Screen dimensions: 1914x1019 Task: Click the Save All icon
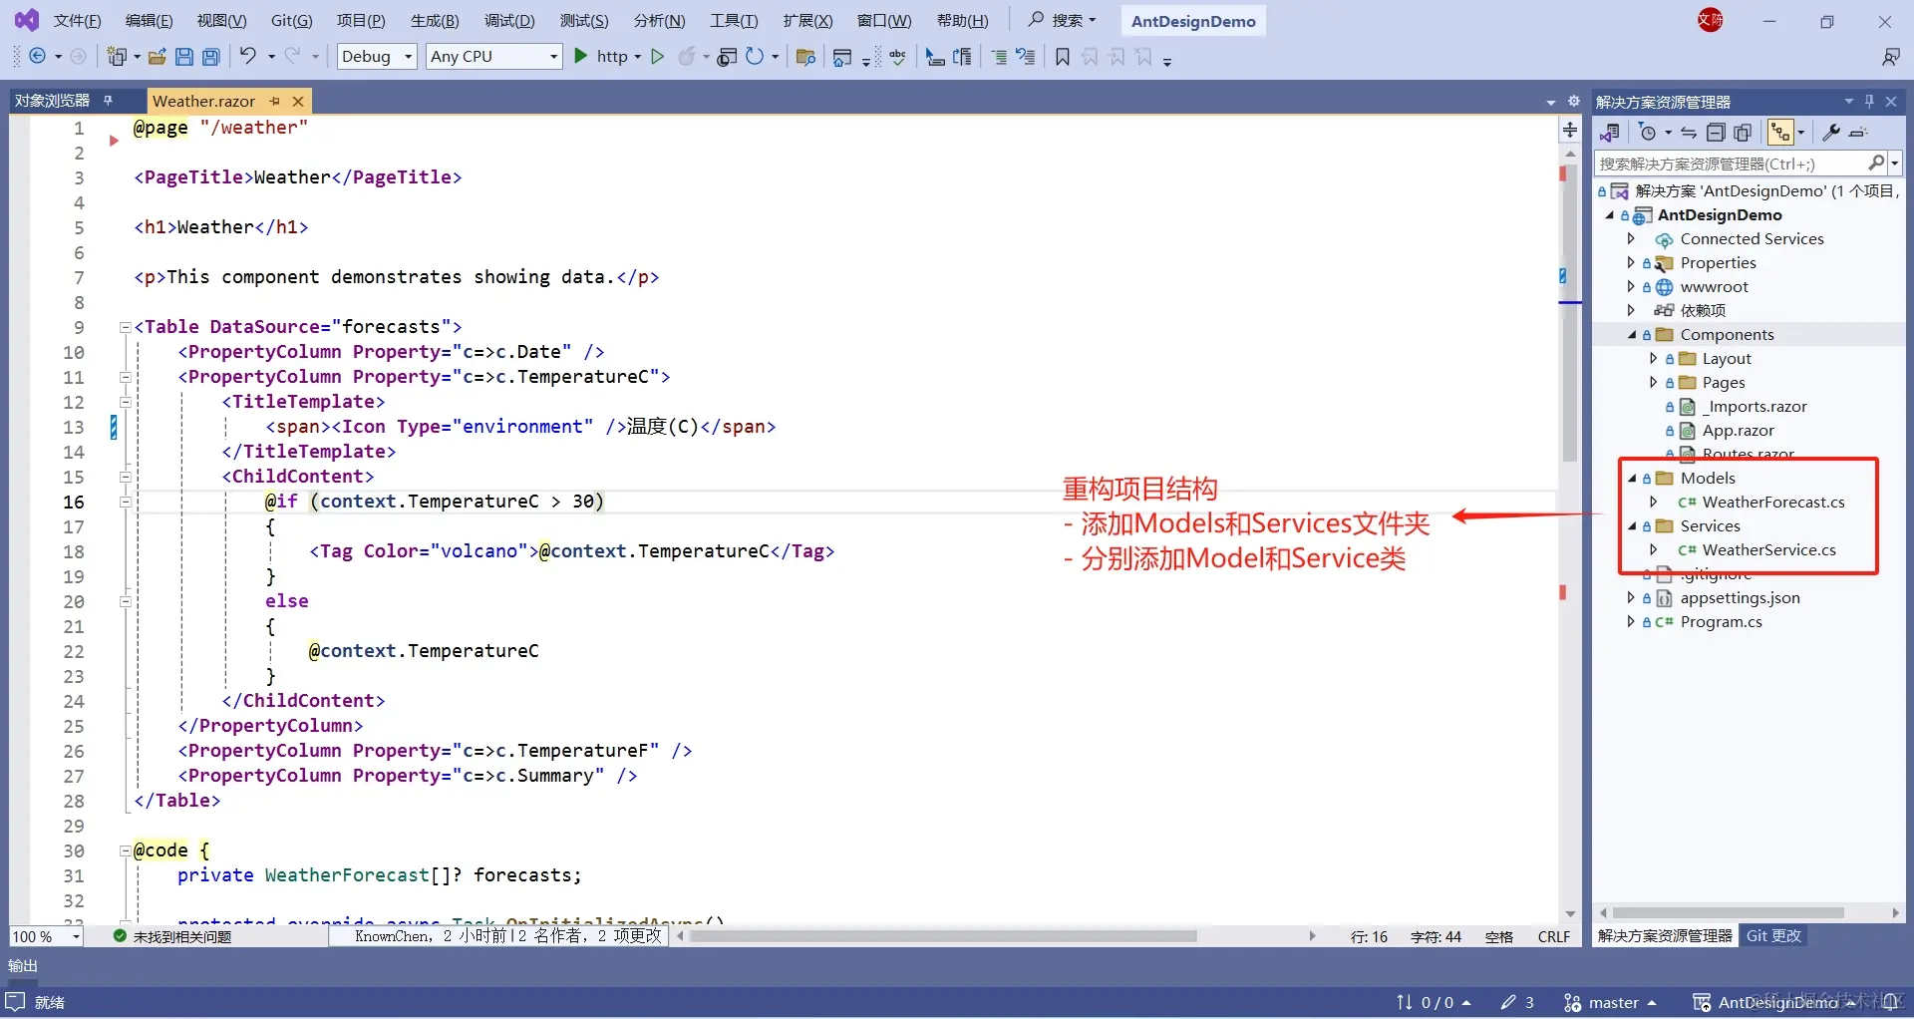point(211,57)
